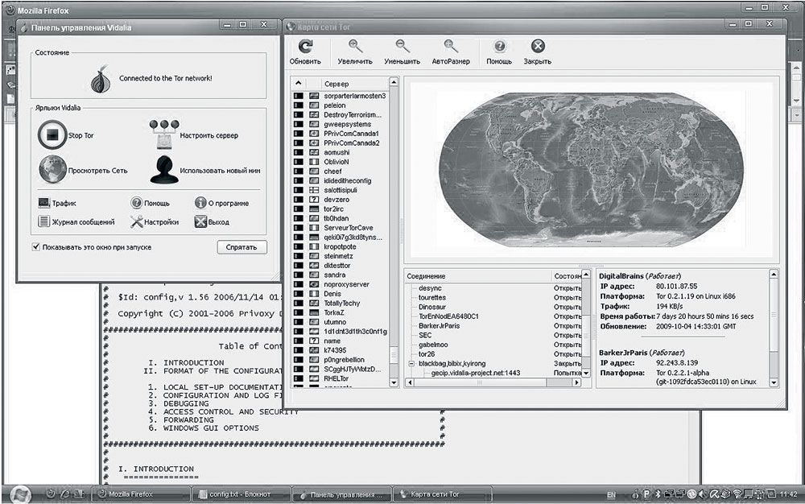Screen dimensions: 805x504
Task: Zoom out with the Уменьшить magnifier
Action: pos(402,48)
